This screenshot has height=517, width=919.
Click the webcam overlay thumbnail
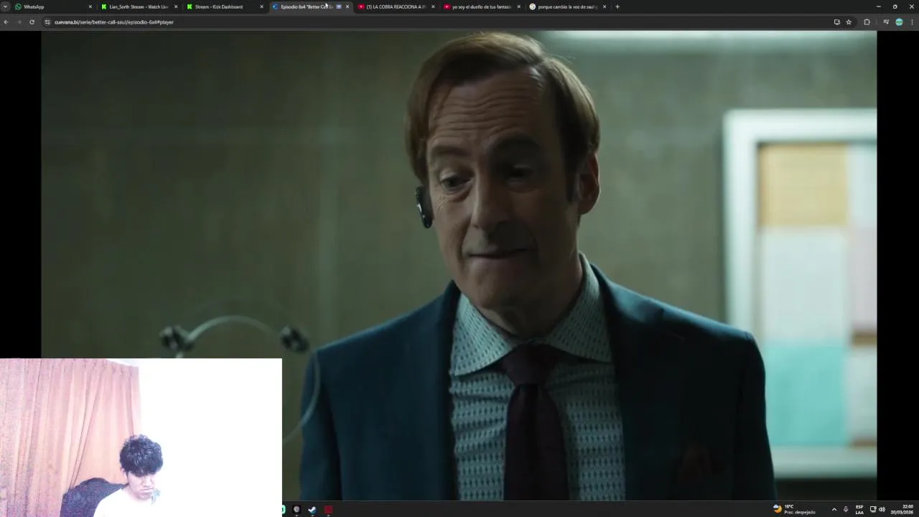[x=141, y=437]
